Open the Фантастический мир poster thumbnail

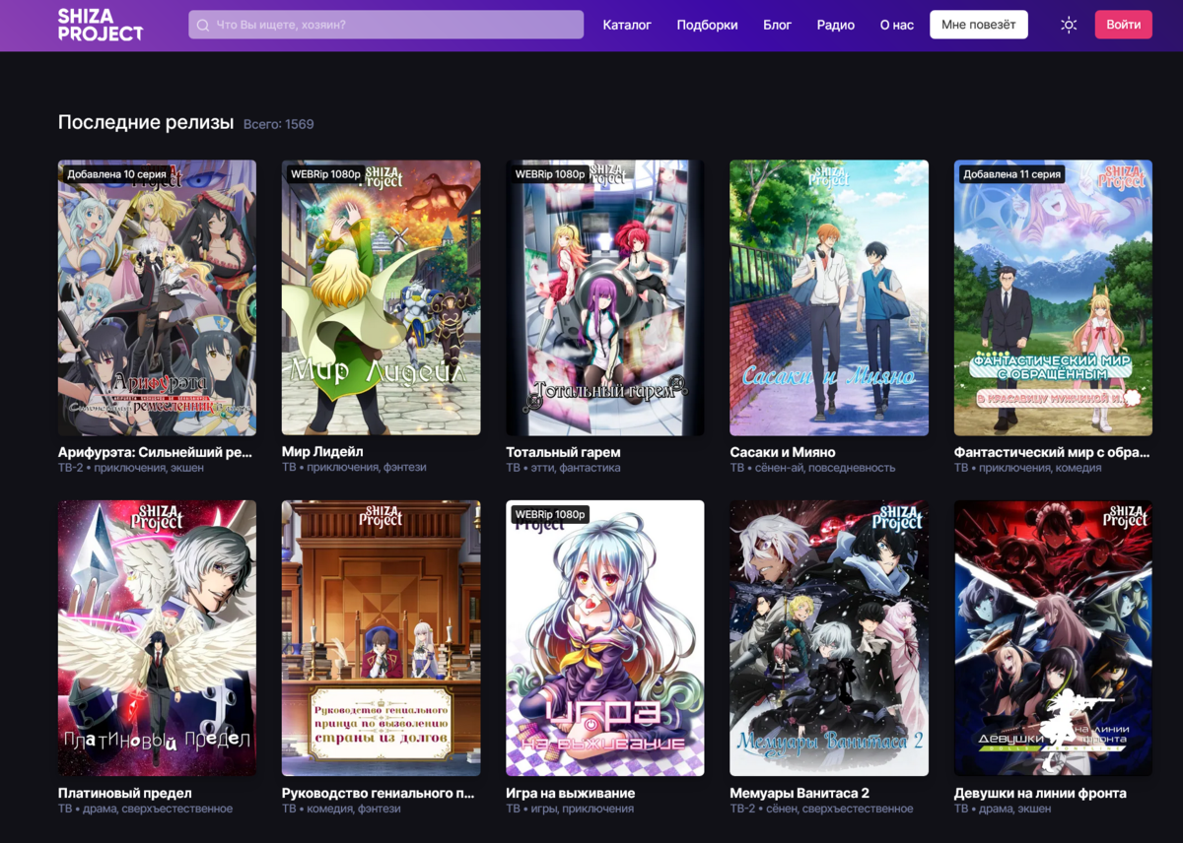tap(1053, 297)
